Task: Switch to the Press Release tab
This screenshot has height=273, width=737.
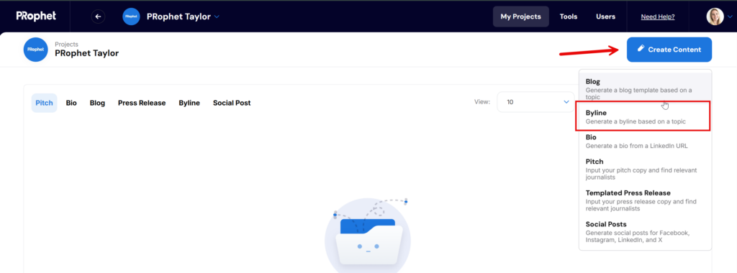Action: pos(142,103)
